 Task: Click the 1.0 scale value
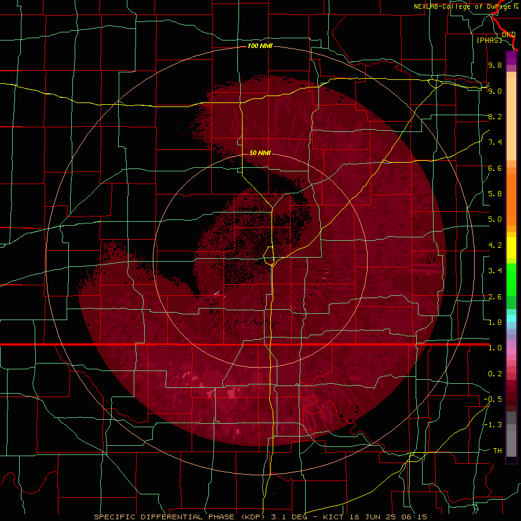tap(495, 348)
